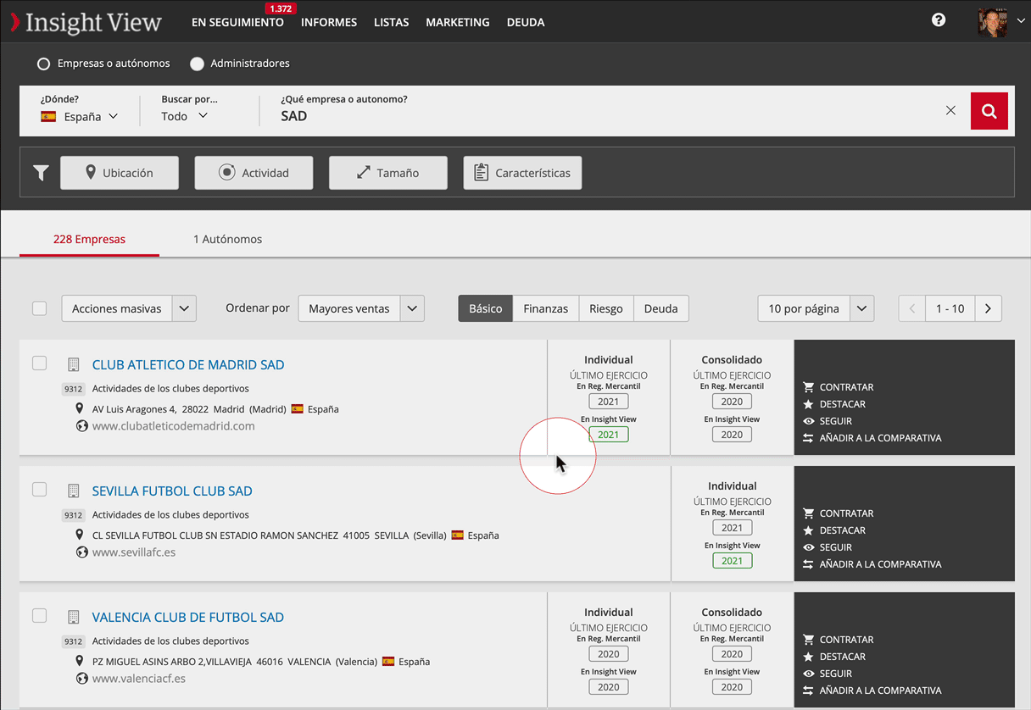
Task: Open the VALENCIA CLUB DE FUTBOL SAD link
Action: pyautogui.click(x=188, y=618)
